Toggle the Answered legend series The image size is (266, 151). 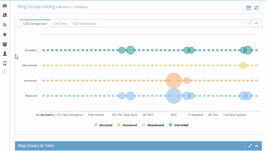[127, 125]
